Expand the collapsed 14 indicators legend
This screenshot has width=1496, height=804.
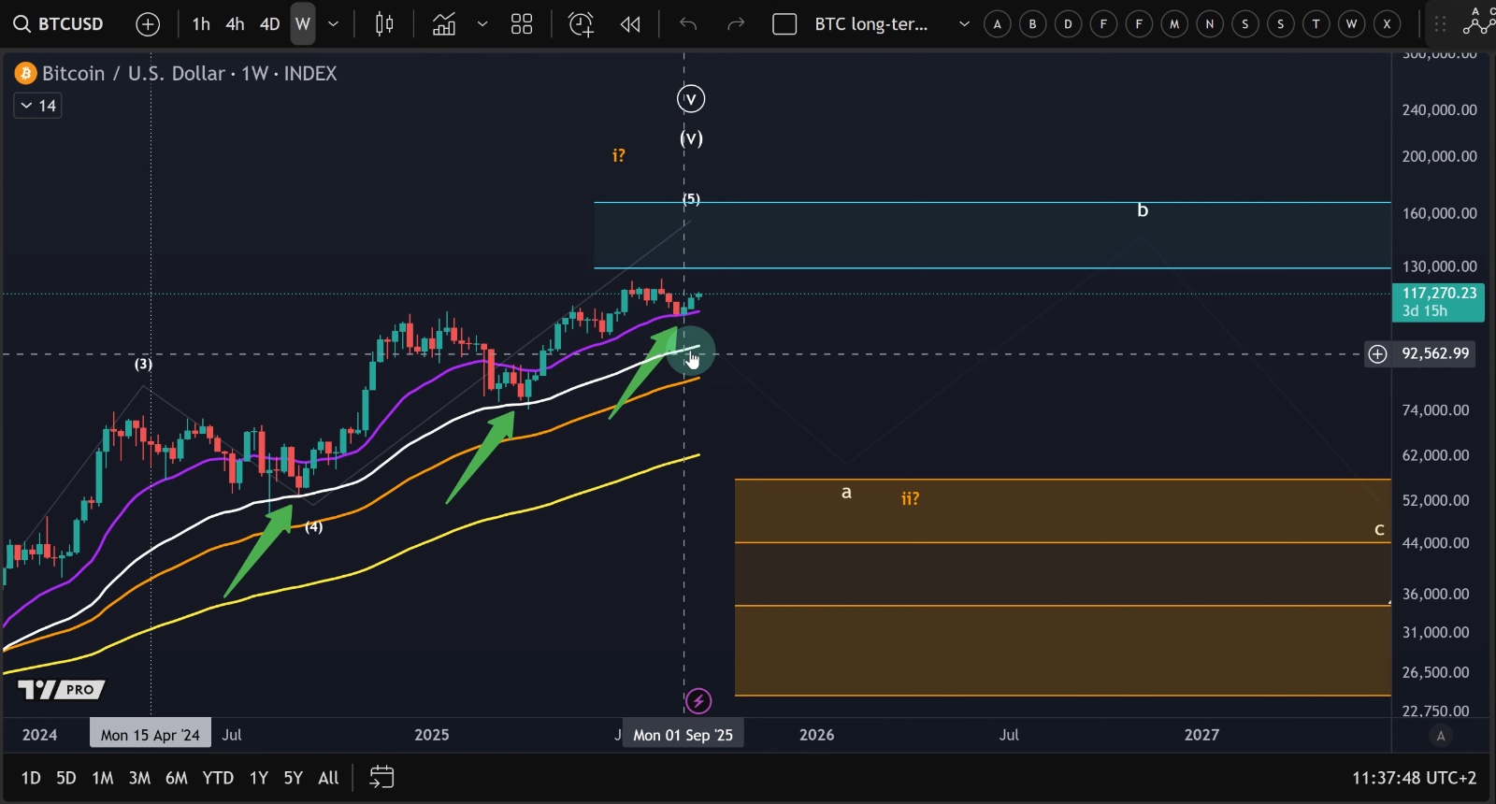38,106
